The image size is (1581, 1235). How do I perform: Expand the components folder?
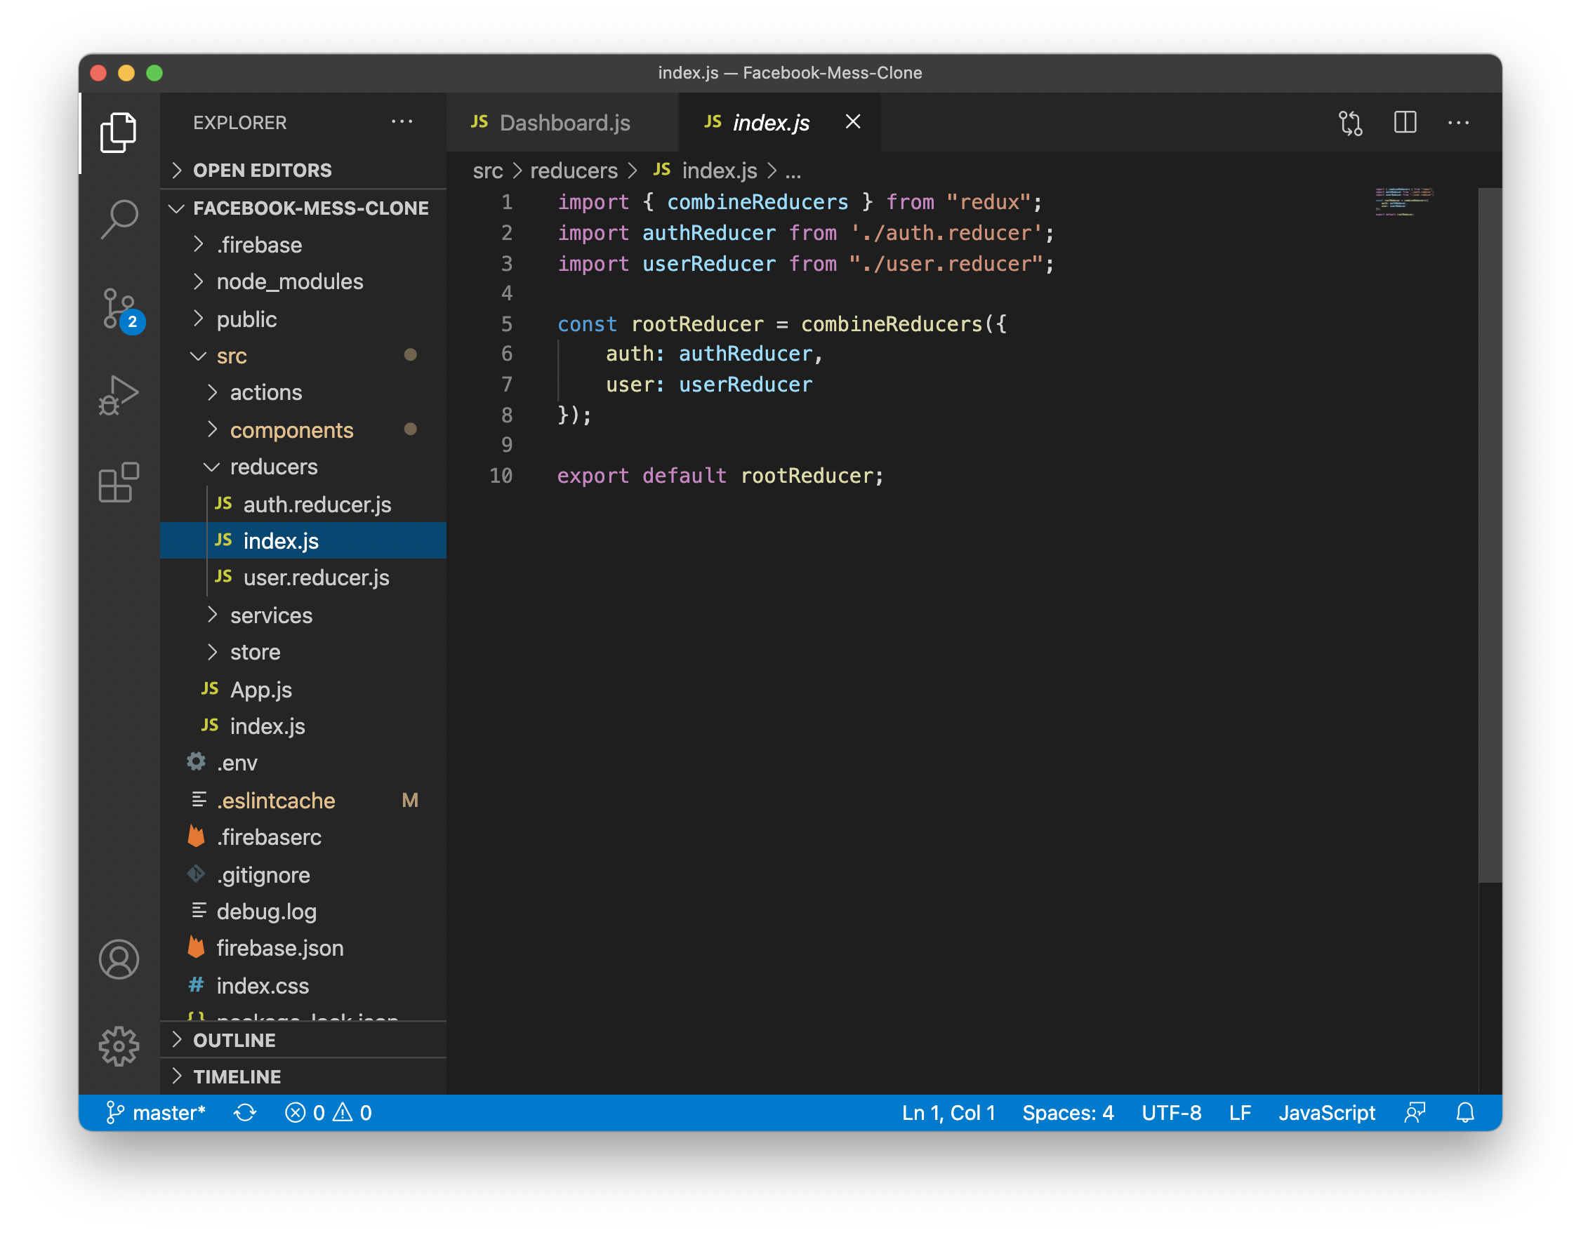pos(303,429)
